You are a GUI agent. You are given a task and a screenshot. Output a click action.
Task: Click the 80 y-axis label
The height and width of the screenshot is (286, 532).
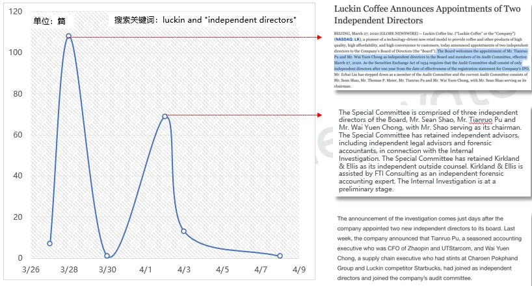(18, 94)
